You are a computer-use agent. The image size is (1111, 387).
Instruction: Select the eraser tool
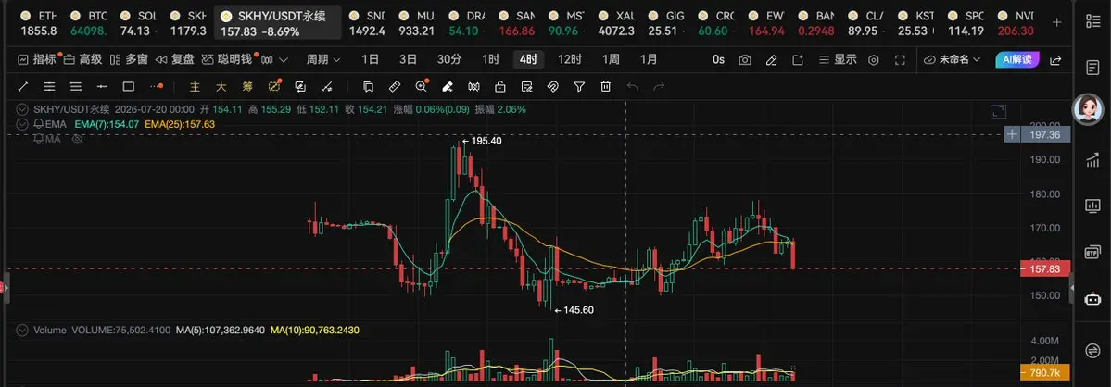(448, 87)
